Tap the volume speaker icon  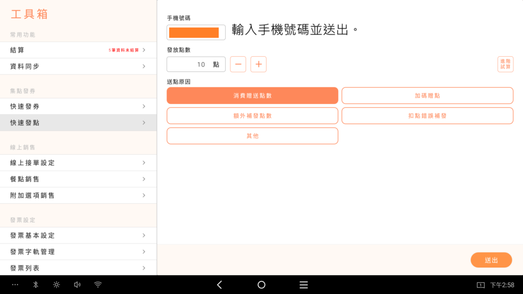click(x=77, y=285)
